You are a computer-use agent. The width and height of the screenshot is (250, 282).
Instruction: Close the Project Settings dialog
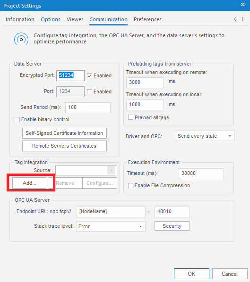click(x=243, y=5)
